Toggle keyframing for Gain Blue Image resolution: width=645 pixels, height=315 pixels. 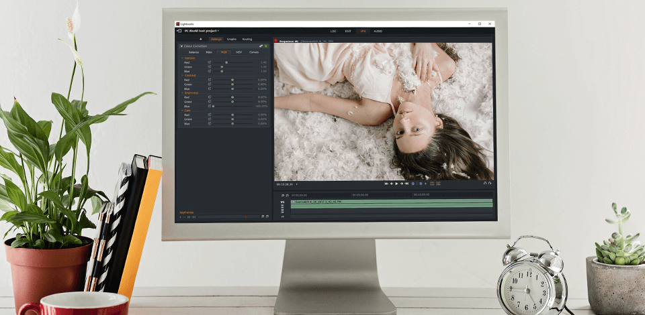[x=210, y=124]
